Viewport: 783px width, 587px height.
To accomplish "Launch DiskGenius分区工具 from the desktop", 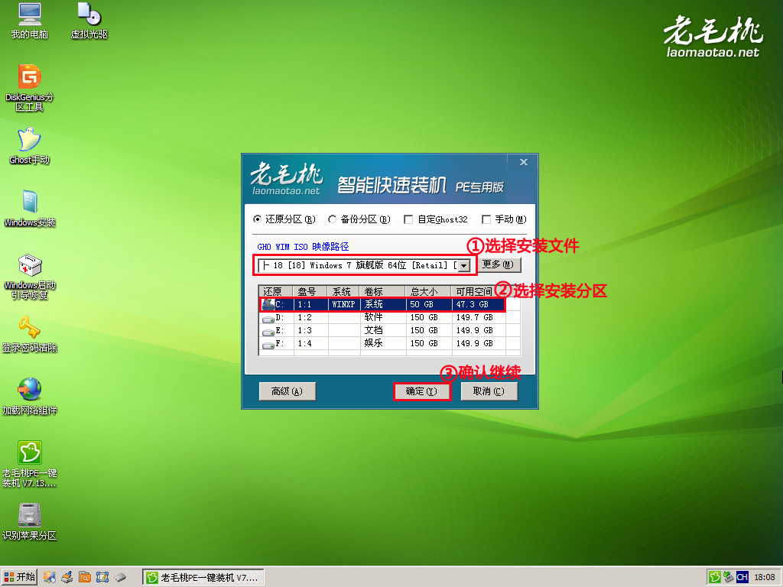I will click(x=30, y=87).
